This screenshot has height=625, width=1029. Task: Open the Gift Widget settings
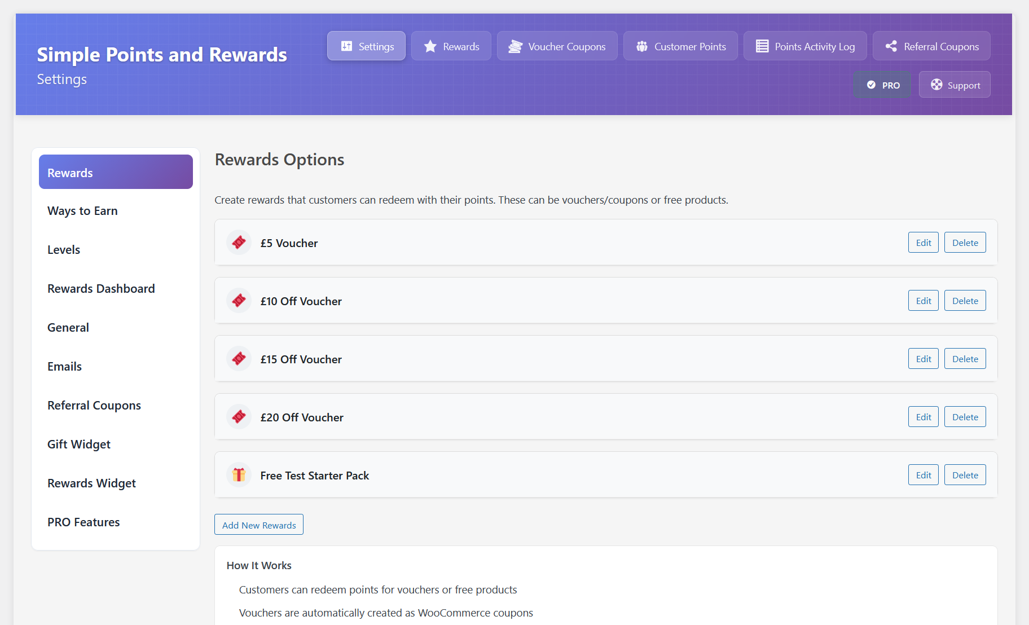pos(79,444)
